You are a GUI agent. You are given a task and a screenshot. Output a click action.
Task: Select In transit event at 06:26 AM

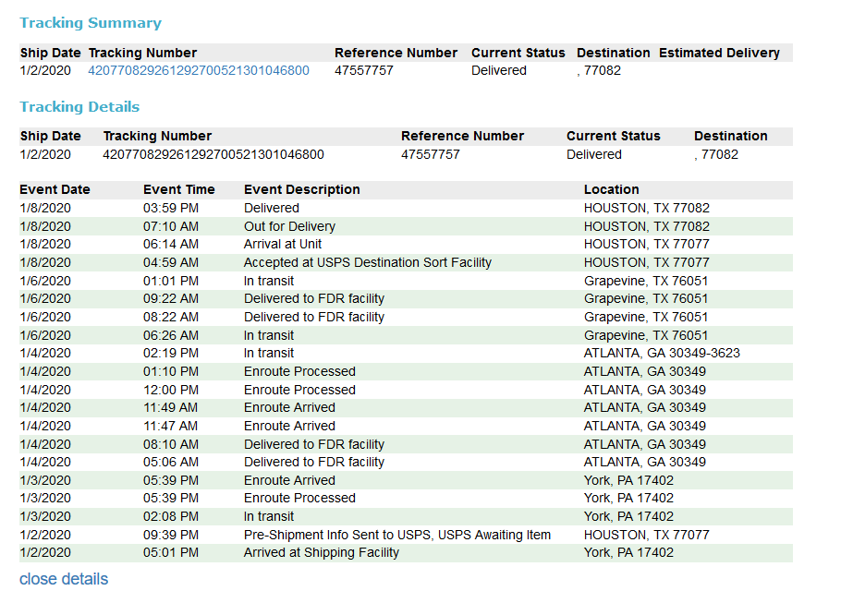(269, 335)
